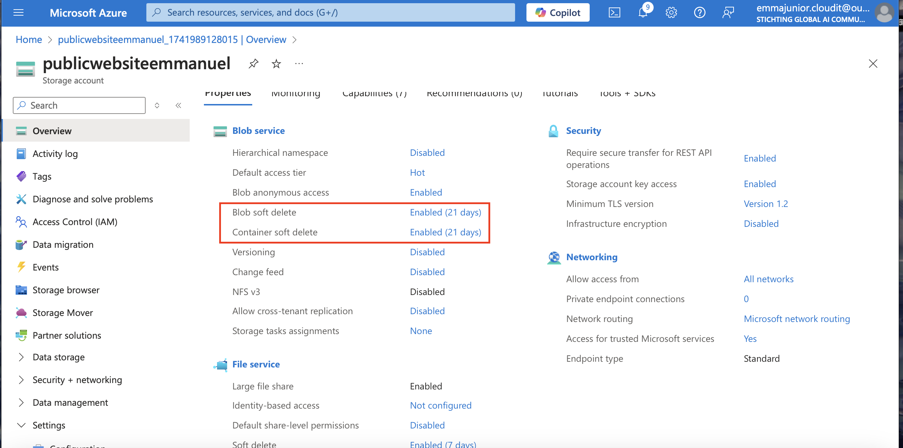Click Versioning Disabled value
The width and height of the screenshot is (903, 448).
[x=427, y=252]
